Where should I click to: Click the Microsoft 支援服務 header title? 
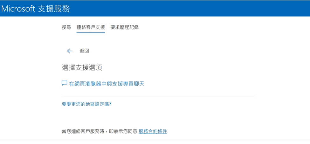[x=36, y=9]
